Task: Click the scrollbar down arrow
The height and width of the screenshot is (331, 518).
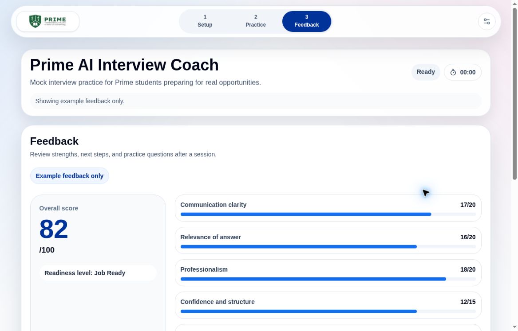Action: (514, 327)
